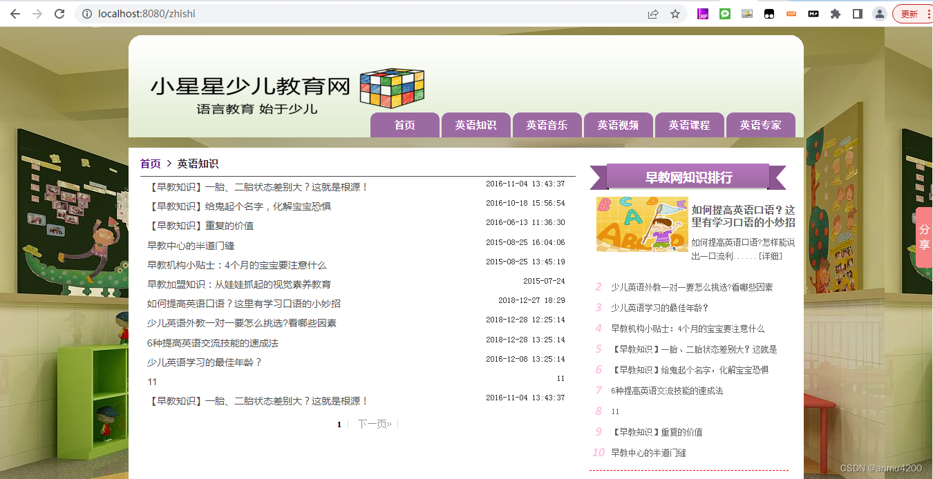Image resolution: width=933 pixels, height=479 pixels.
Task: Open first 一胎、二胎状态差别大 article link
Action: (258, 187)
